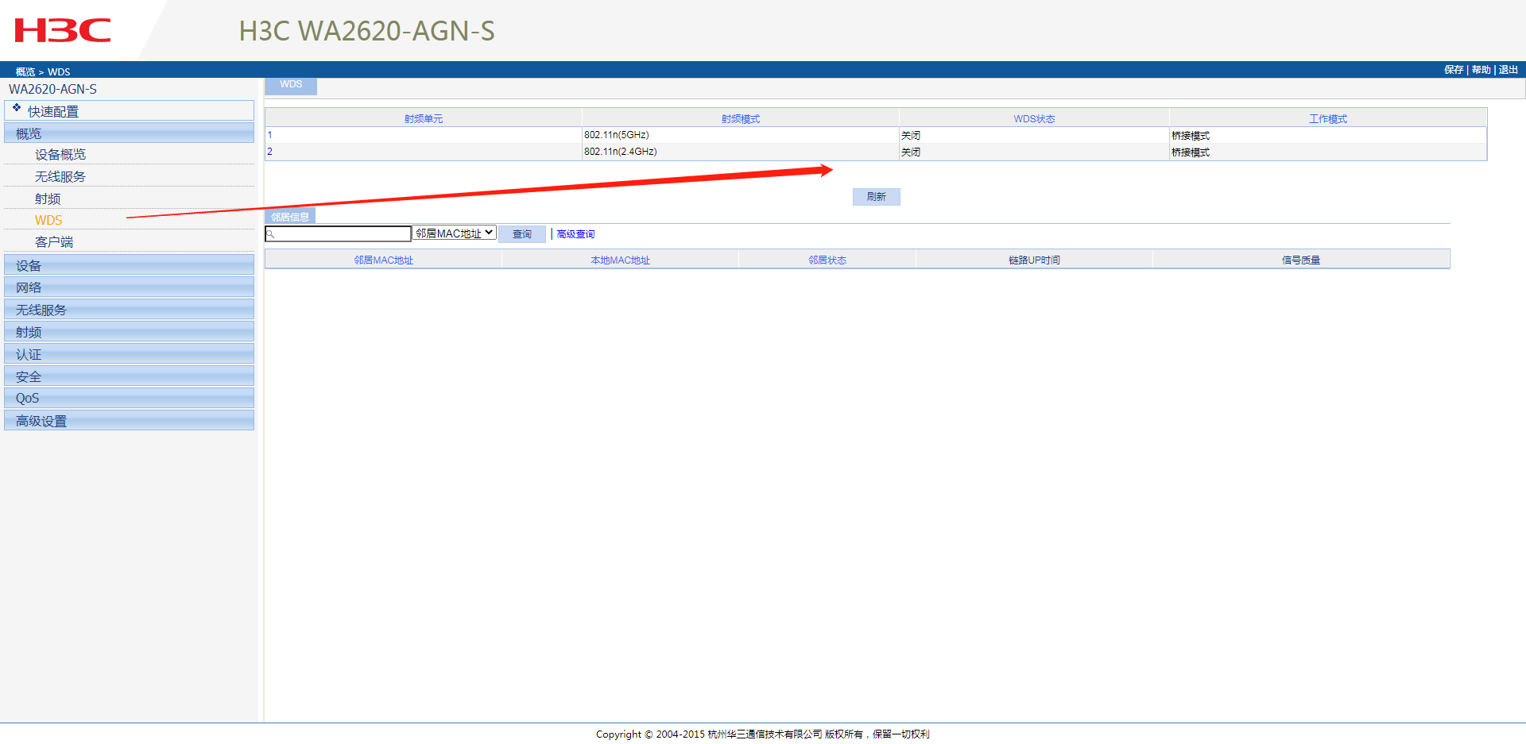This screenshot has height=744, width=1526.
Task: Click the WA2620-AGN-S device name in sidebar
Action: click(x=52, y=89)
